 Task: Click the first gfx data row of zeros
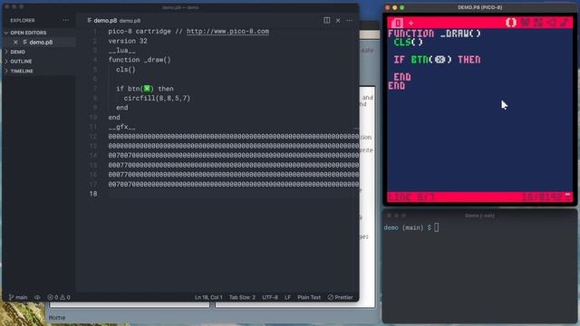click(x=234, y=137)
